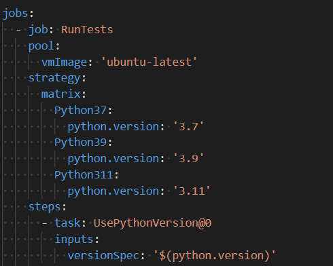The width and height of the screenshot is (333, 266).
Task: Select the 'RunTests' job name
Action: click(x=87, y=30)
